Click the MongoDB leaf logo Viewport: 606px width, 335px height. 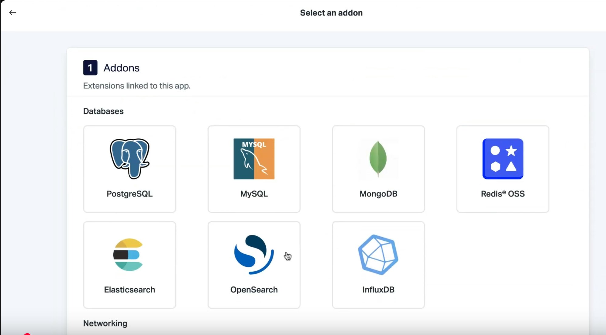tap(378, 158)
